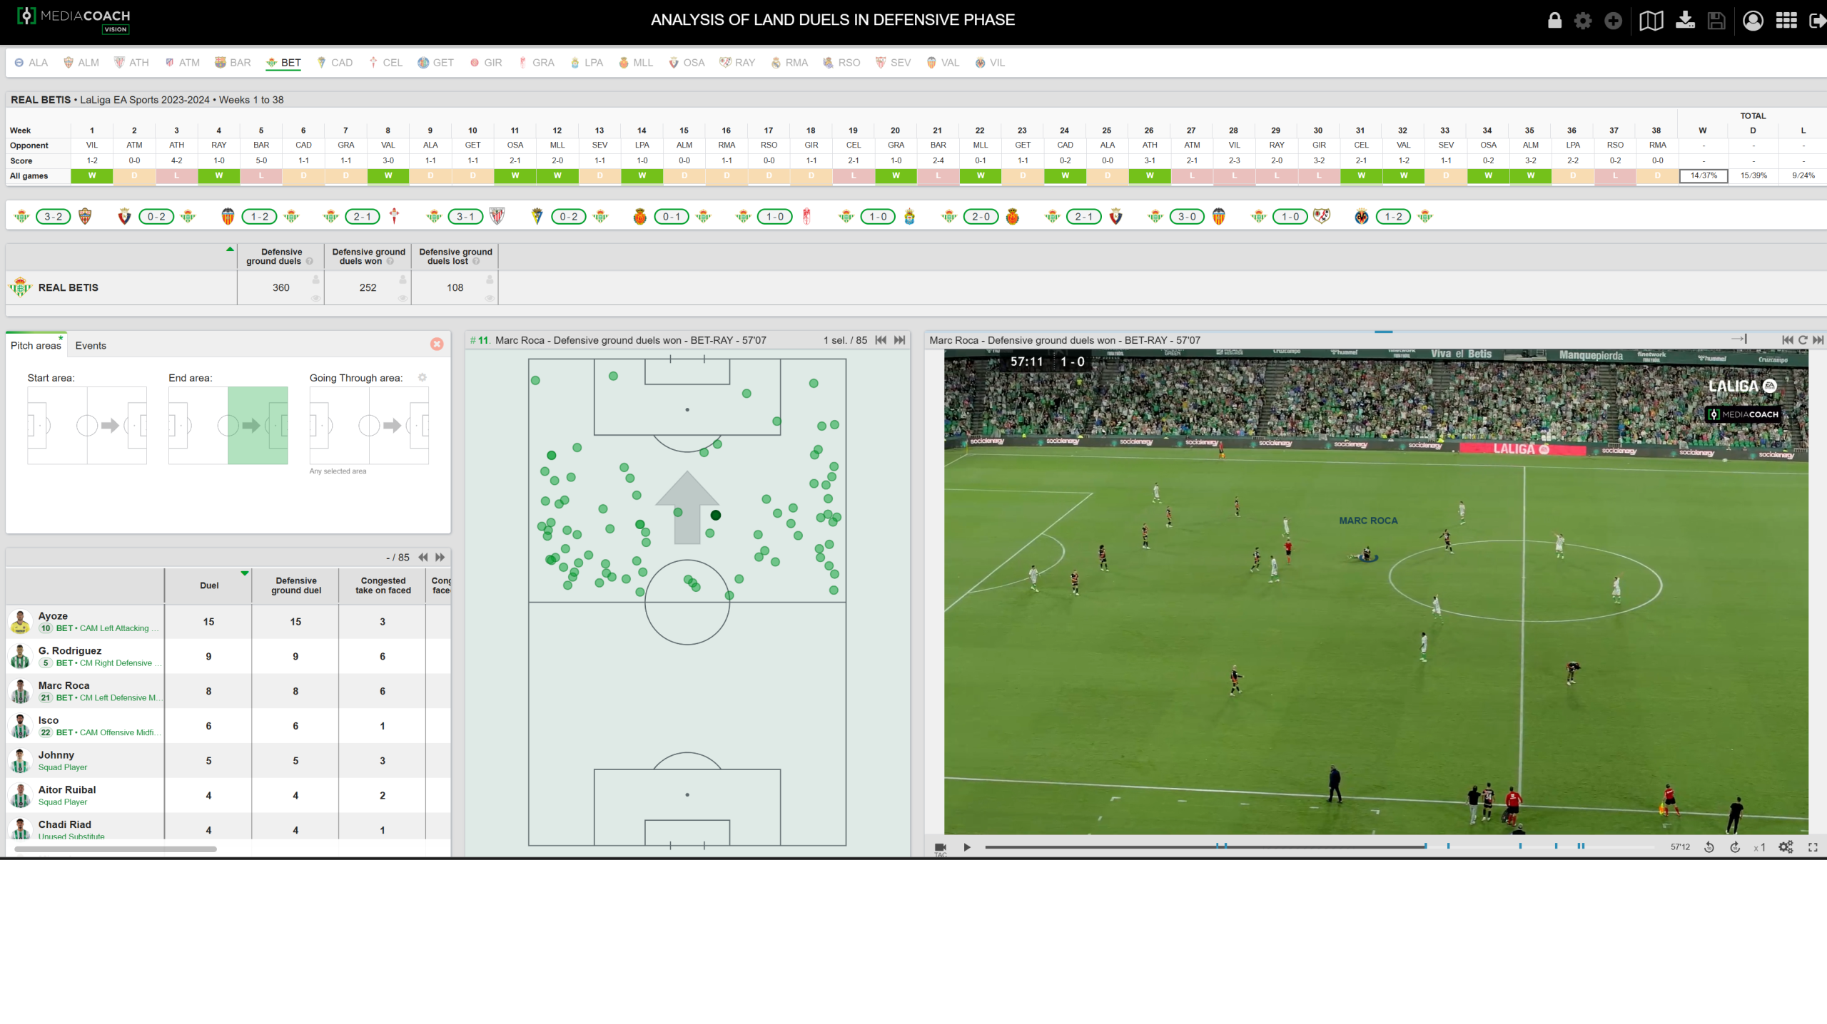Select the SEV team tab
Image resolution: width=1827 pixels, height=1024 pixels.
click(x=893, y=63)
